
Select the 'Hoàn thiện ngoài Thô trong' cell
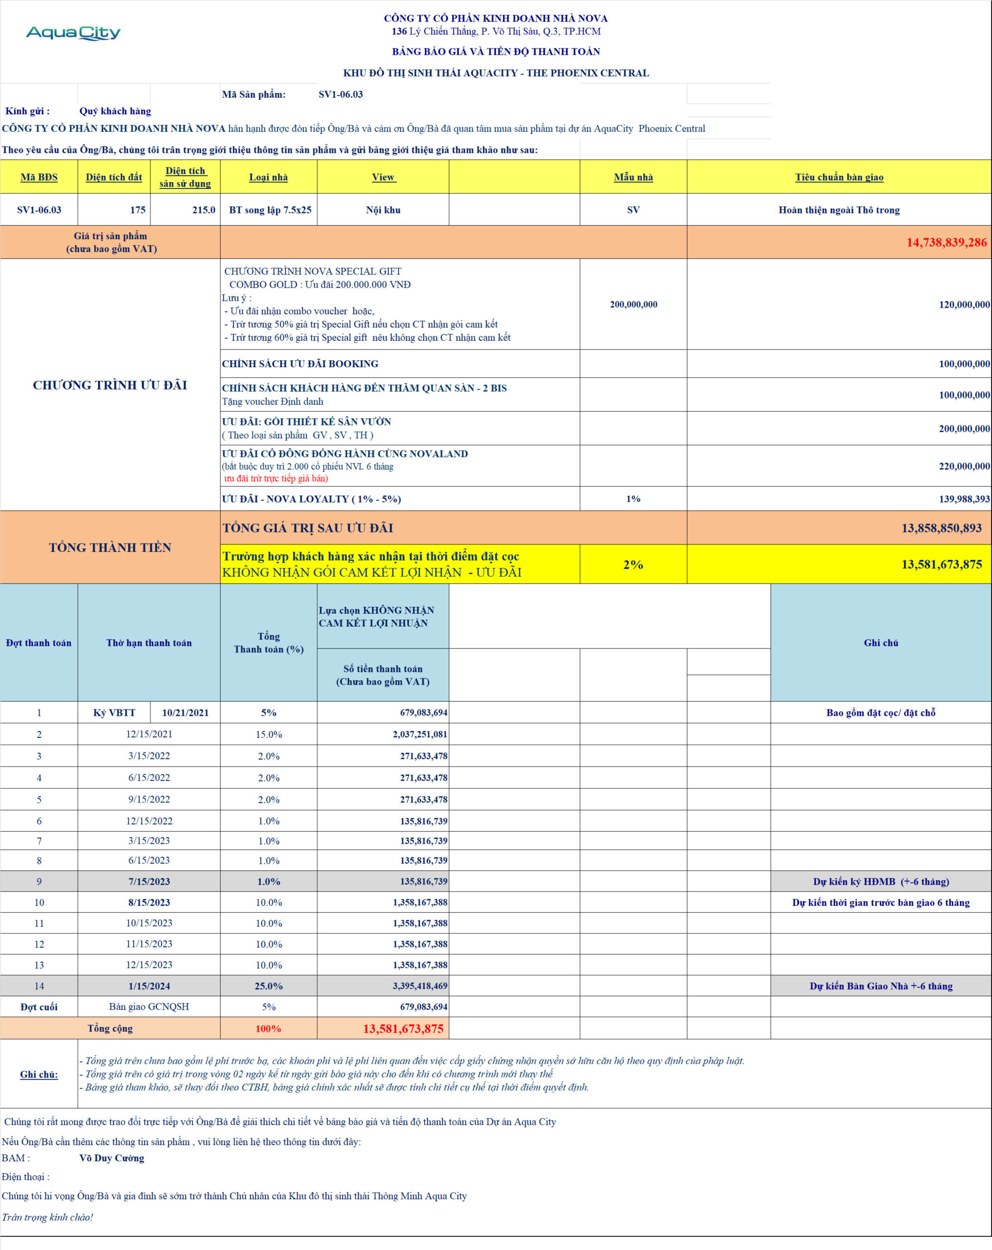click(839, 210)
